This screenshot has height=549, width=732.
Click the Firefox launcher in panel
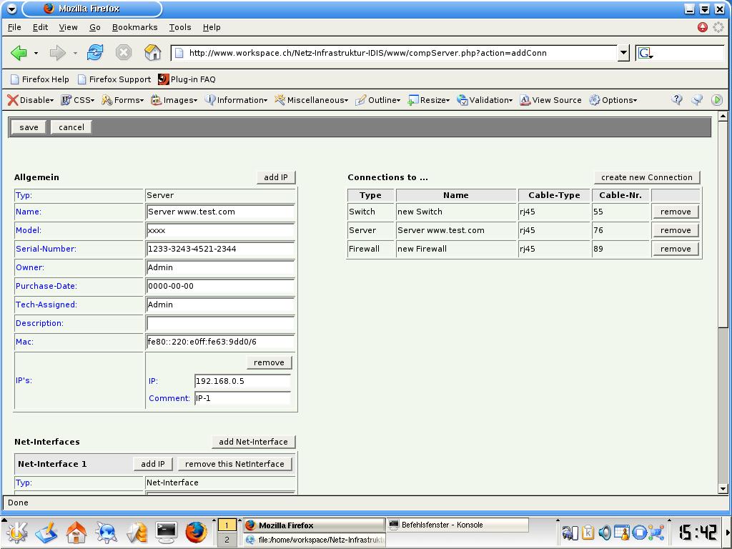(196, 533)
